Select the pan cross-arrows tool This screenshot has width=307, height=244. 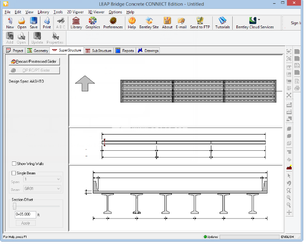[289, 212]
